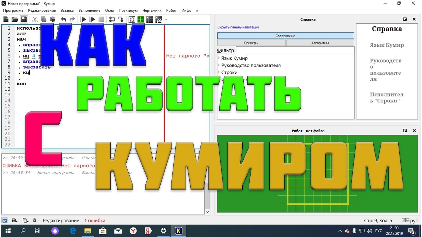Click the '1 ошибка' error counter
422x237 pixels.
click(95, 221)
